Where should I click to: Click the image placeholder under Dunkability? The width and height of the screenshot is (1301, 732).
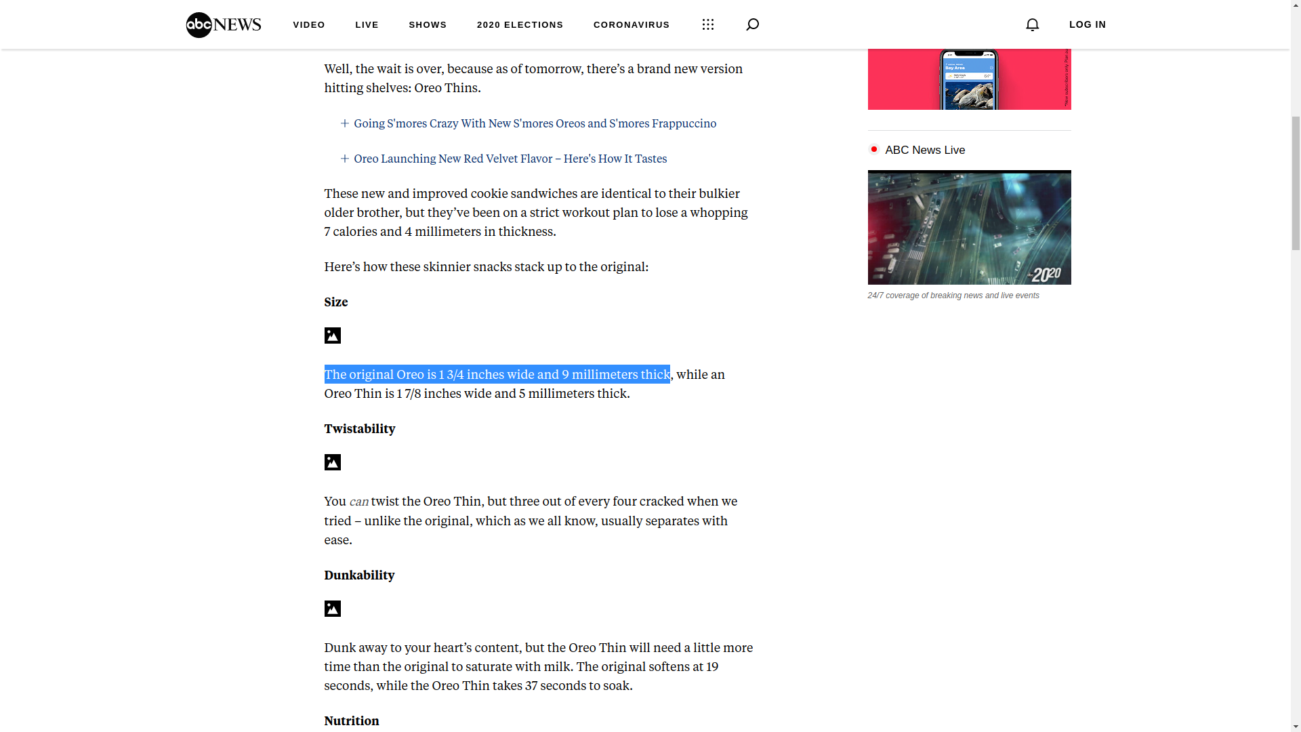[332, 609]
